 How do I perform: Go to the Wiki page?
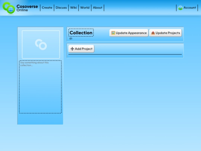pos(73,8)
